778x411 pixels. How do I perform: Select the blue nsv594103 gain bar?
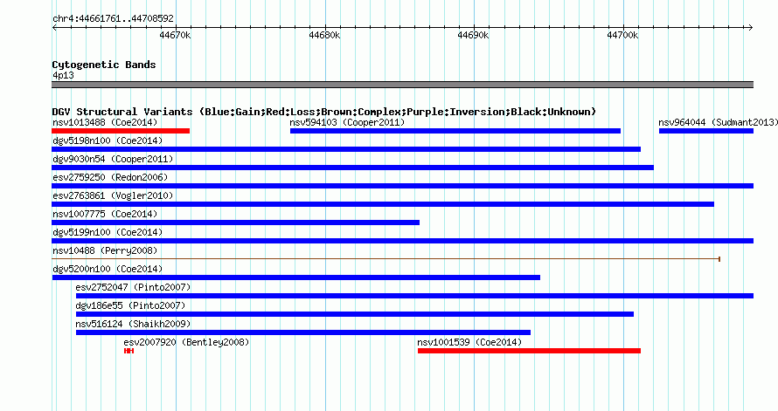tap(455, 131)
